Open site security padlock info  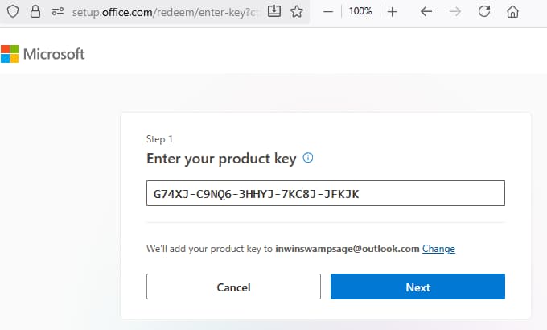tap(35, 12)
